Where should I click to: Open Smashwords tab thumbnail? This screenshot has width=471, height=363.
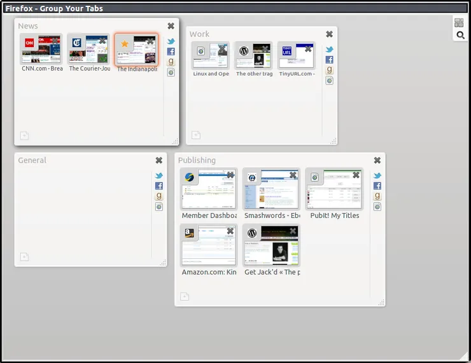(x=271, y=189)
